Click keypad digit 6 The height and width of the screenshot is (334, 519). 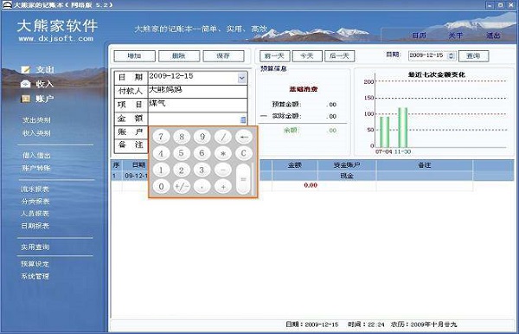click(202, 153)
